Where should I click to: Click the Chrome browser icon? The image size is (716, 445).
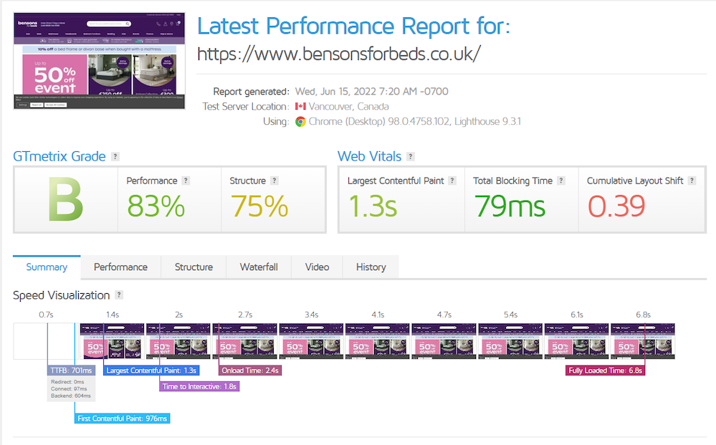(x=300, y=121)
